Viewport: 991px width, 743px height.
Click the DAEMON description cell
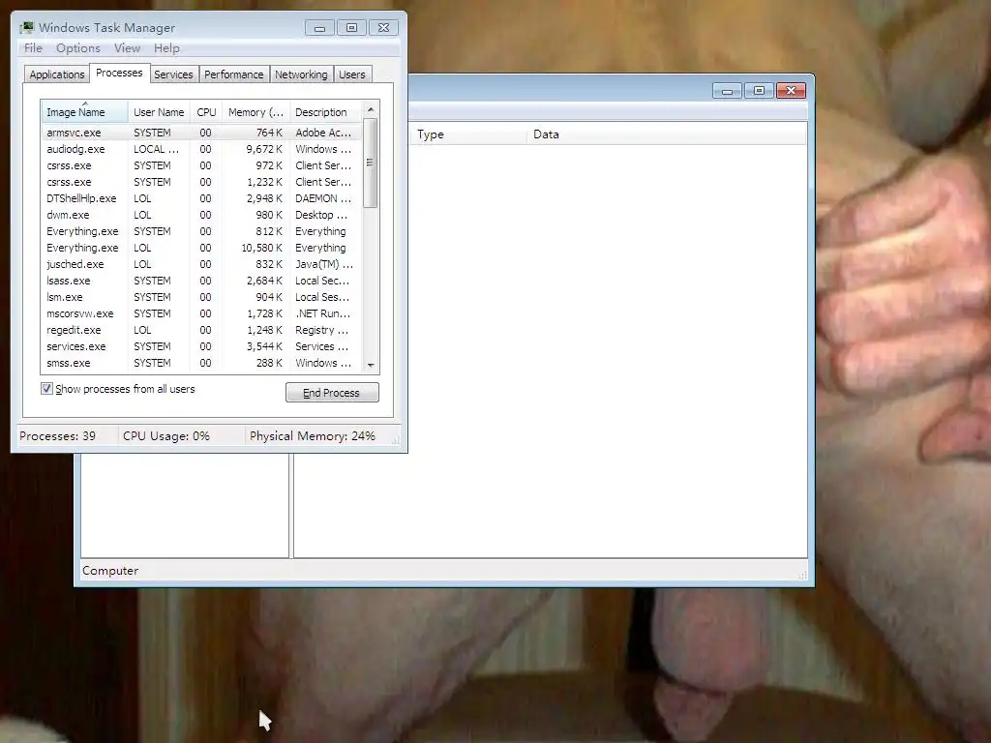coord(323,198)
